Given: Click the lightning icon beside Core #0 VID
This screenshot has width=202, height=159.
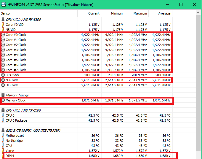Looking at the screenshot, I should click(3, 25).
